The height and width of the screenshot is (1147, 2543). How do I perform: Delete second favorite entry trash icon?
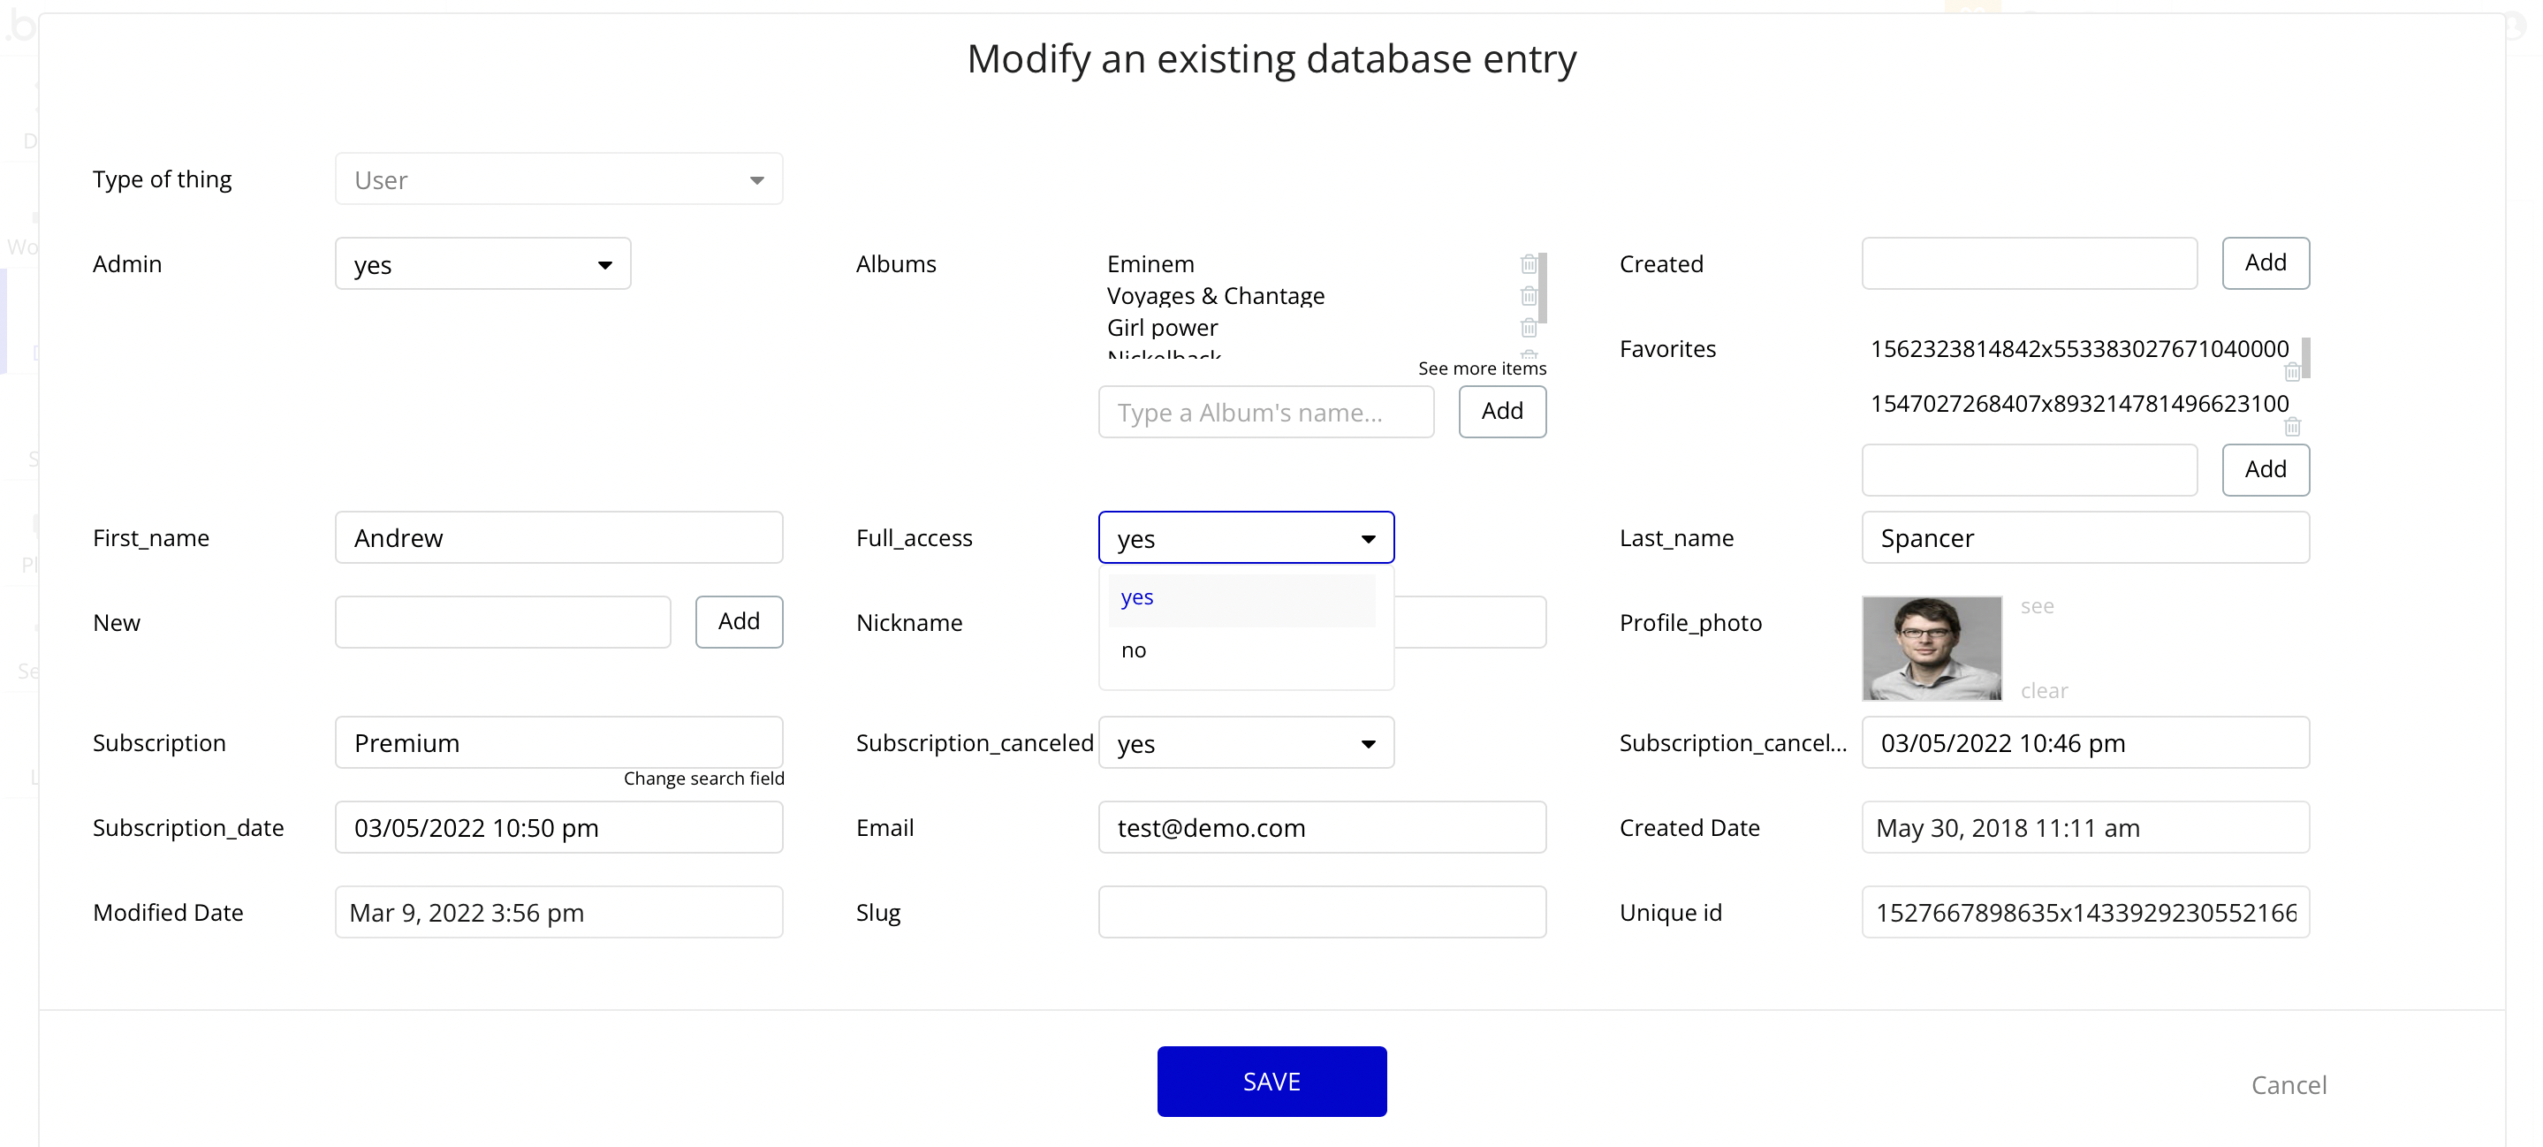click(x=2291, y=428)
